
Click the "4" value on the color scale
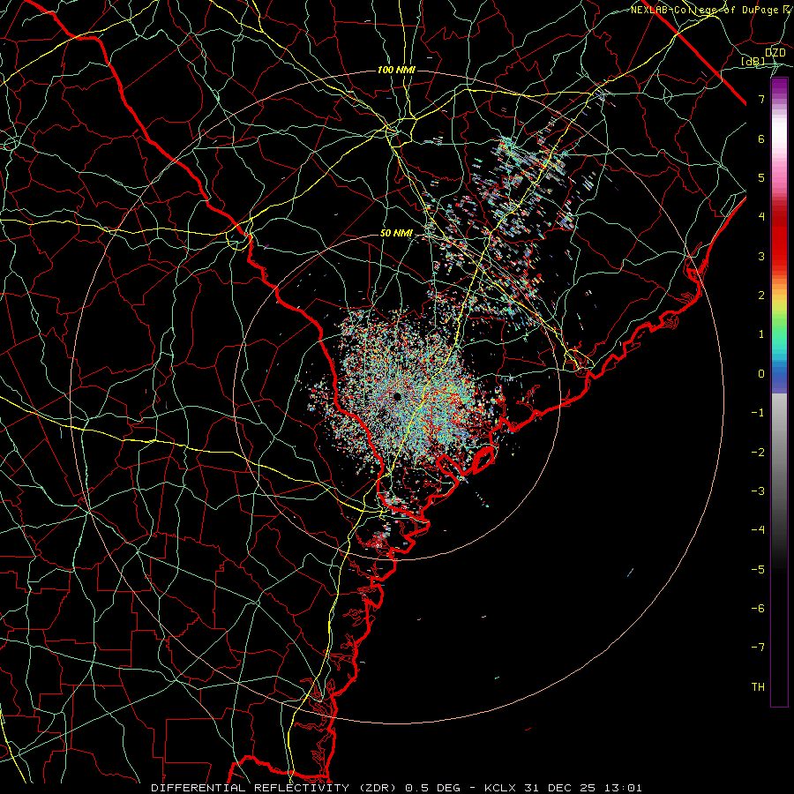click(x=761, y=217)
